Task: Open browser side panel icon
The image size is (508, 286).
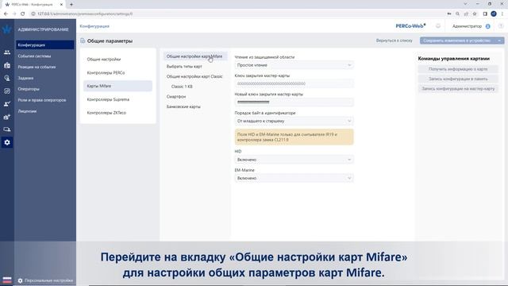Action: (x=485, y=14)
